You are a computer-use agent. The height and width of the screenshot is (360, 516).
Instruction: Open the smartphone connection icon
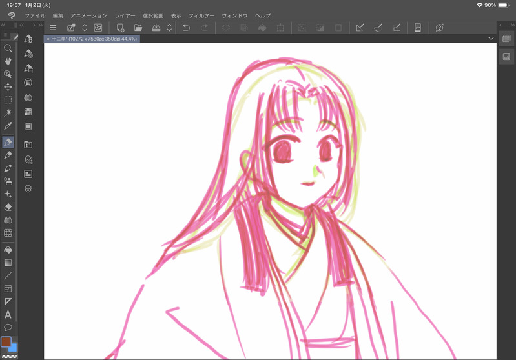[x=418, y=28]
